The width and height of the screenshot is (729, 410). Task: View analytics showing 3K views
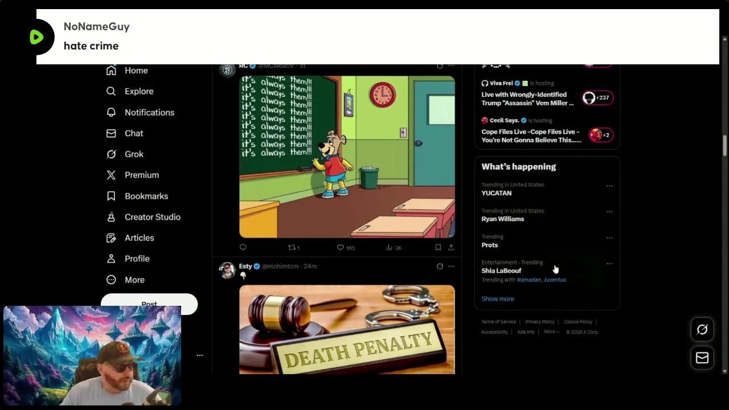(x=394, y=247)
